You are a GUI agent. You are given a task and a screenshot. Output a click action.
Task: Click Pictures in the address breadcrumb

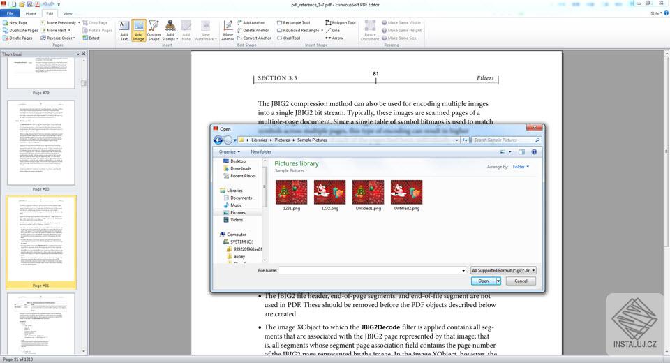coord(282,140)
